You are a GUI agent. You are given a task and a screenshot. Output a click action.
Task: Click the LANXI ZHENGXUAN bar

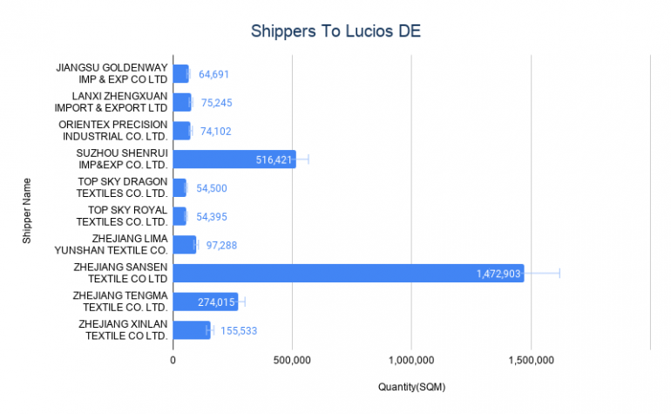pyautogui.click(x=182, y=102)
